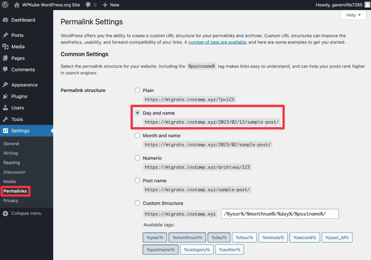Image resolution: width=371 pixels, height=260 pixels.
Task: Go to the Privacy settings page
Action: point(11,200)
